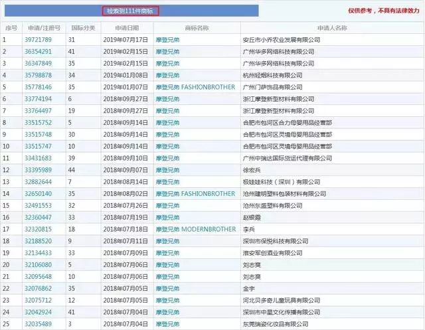Open registration number 32076862
The image size is (425, 330).
coord(38,289)
